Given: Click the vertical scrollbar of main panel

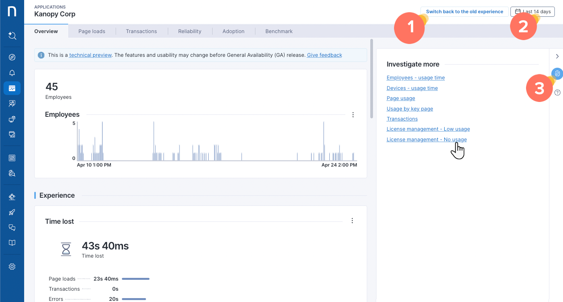Looking at the screenshot, I should [372, 78].
